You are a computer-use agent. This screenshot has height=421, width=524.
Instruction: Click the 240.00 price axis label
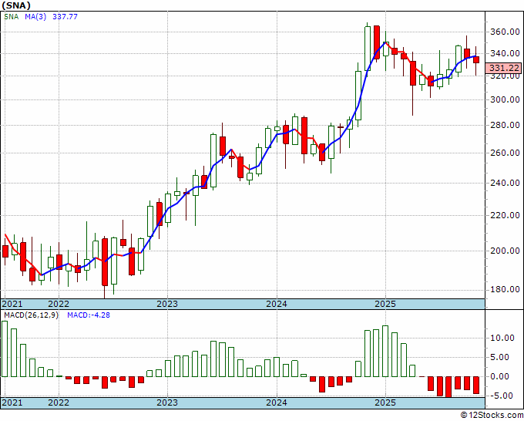[505, 183]
